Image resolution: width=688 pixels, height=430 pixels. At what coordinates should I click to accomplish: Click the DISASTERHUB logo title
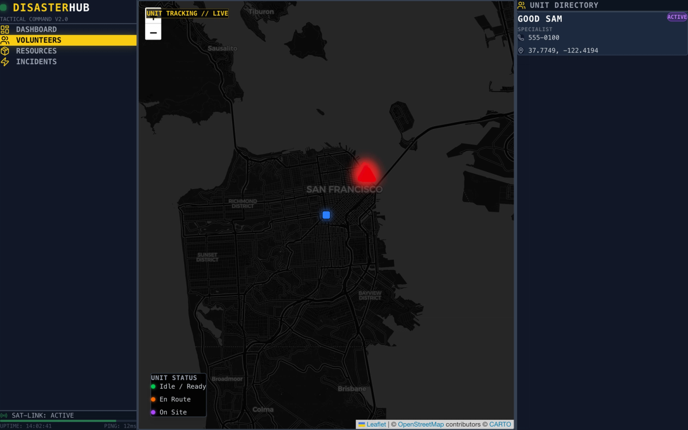tap(51, 7)
